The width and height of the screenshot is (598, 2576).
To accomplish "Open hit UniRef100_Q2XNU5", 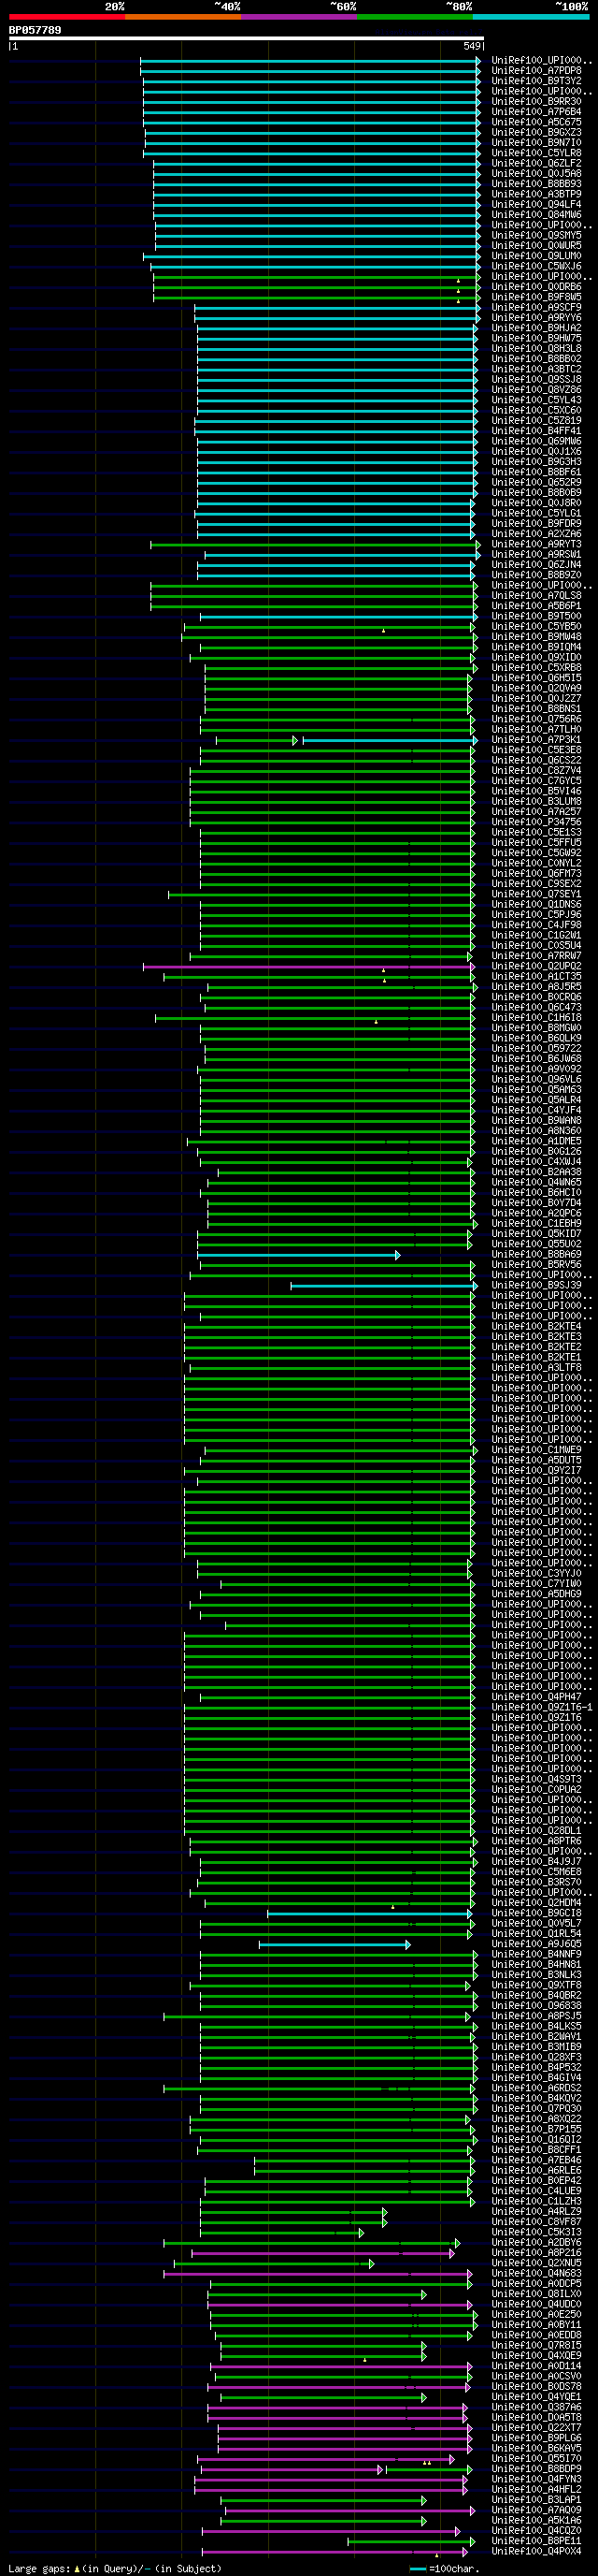I will 536,2263.
